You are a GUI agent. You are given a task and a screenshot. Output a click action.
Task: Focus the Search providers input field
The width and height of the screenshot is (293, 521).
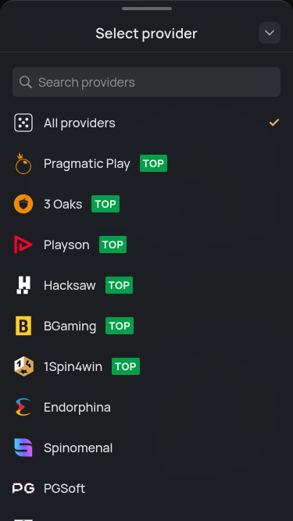(147, 82)
